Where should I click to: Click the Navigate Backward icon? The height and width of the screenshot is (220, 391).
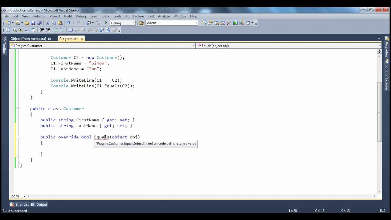tap(88, 23)
